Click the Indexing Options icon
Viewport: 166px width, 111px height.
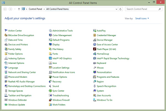point(6,58)
